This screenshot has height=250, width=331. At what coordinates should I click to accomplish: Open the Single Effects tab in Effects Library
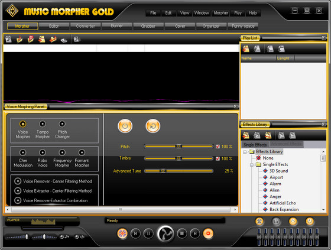pyautogui.click(x=255, y=145)
